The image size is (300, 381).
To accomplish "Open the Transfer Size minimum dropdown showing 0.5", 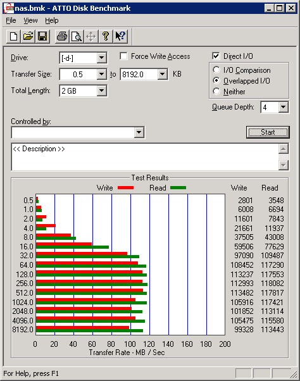I will pos(101,74).
